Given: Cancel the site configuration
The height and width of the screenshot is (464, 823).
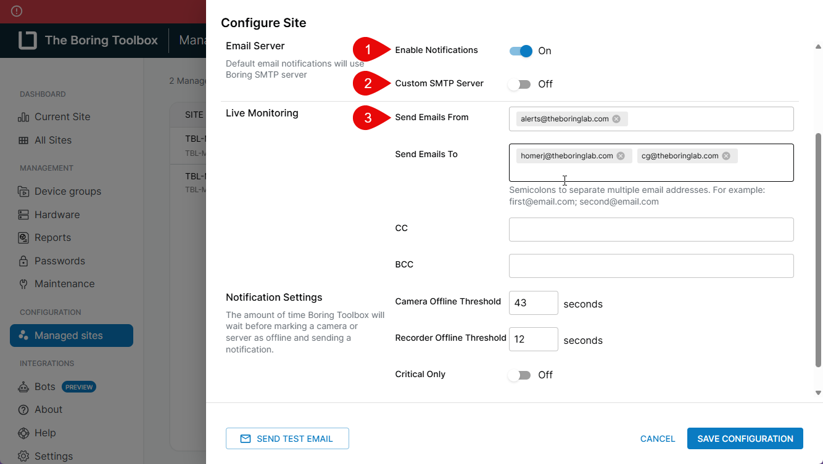Looking at the screenshot, I should (x=658, y=439).
